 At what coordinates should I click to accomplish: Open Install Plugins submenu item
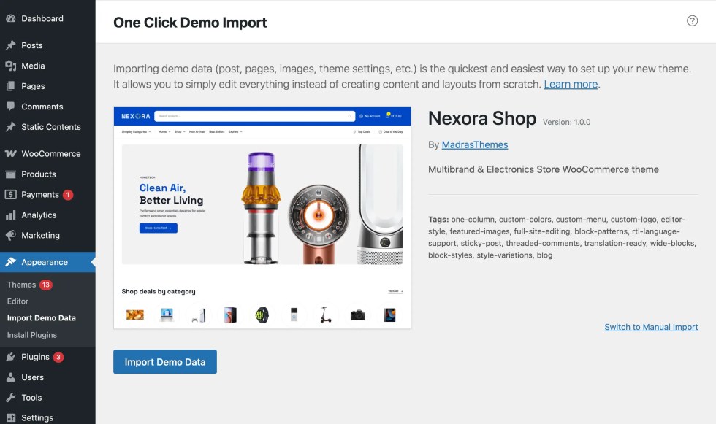(x=32, y=335)
